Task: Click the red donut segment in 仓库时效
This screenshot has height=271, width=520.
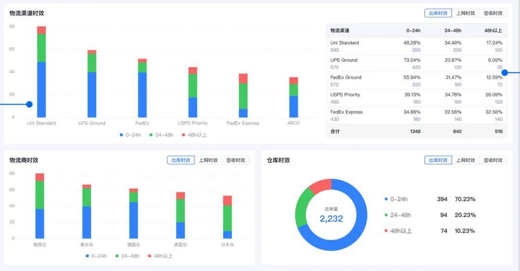Action: [x=321, y=185]
